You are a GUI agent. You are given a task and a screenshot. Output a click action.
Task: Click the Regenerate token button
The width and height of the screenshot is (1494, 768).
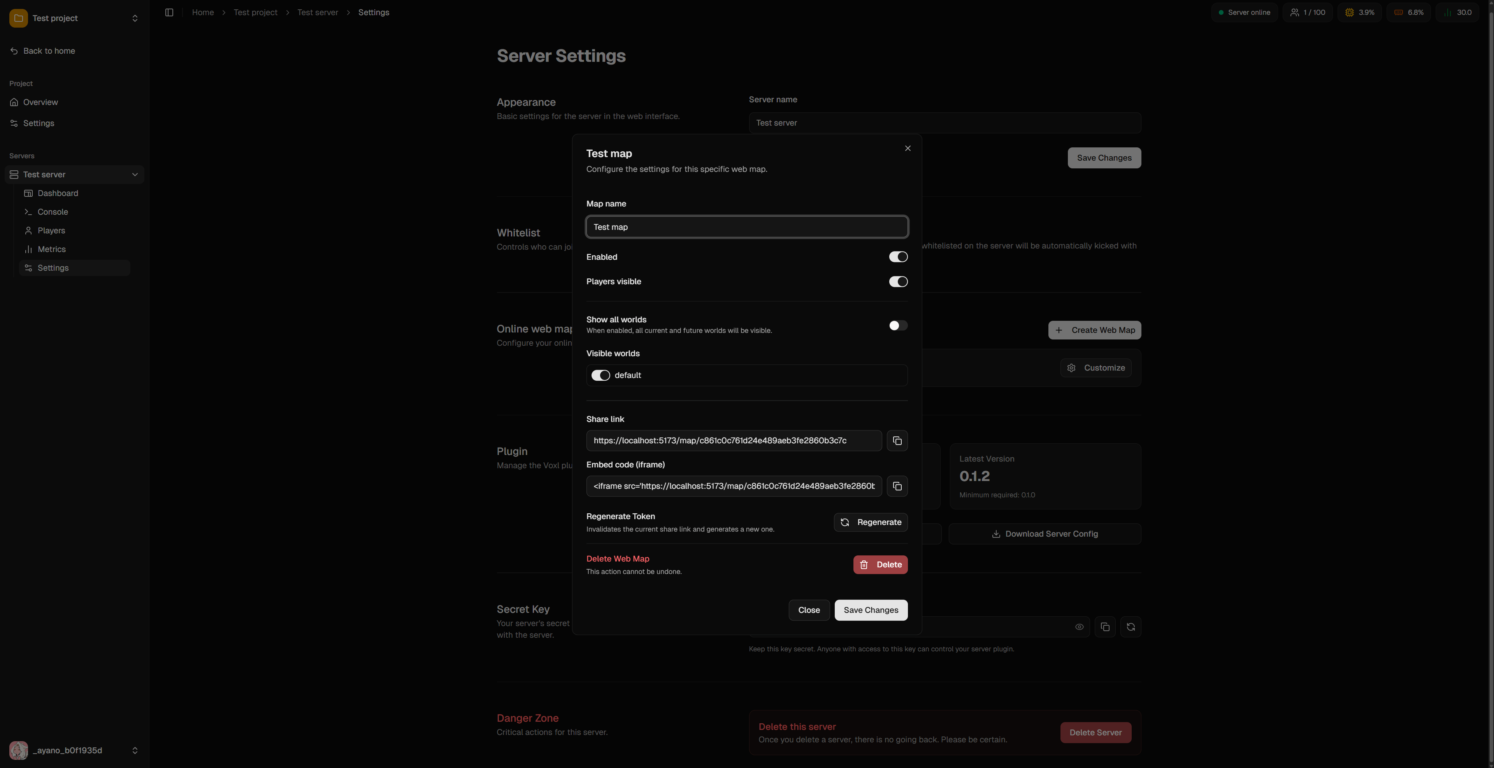click(x=871, y=522)
